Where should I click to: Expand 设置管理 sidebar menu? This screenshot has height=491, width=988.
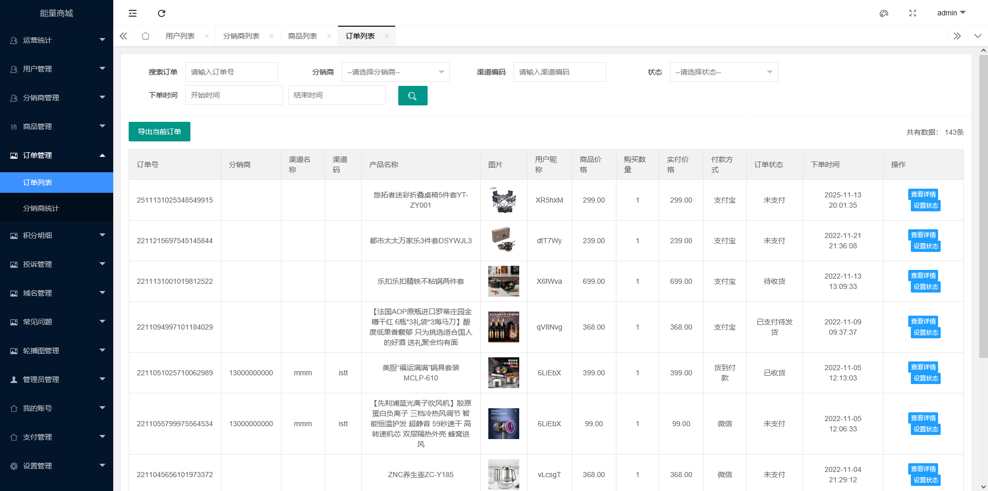click(x=57, y=466)
